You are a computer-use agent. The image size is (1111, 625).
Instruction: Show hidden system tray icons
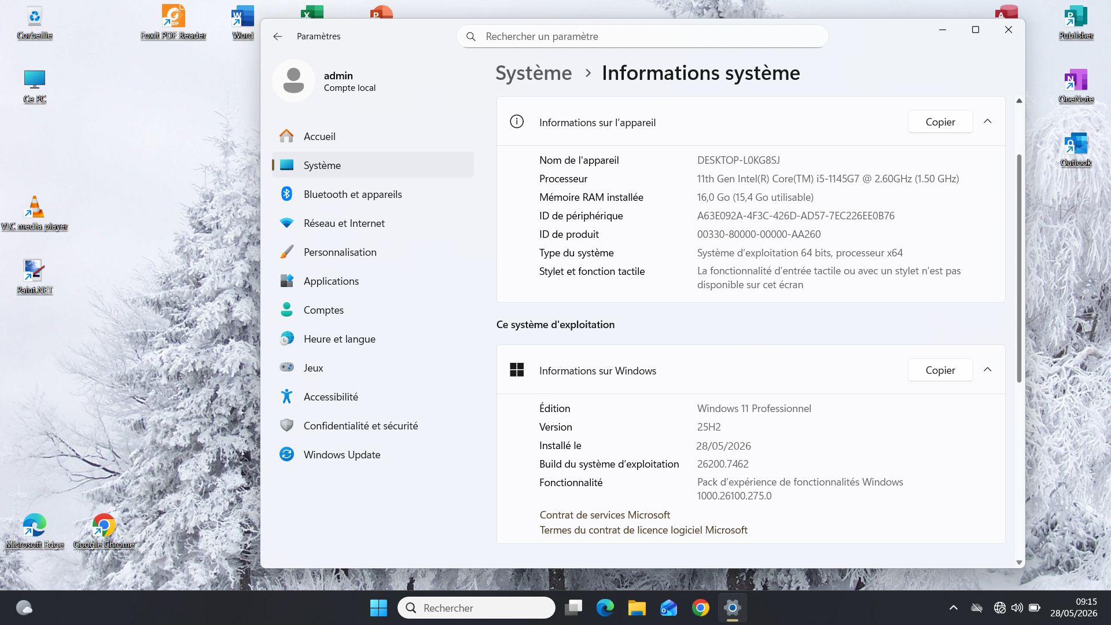[953, 608]
